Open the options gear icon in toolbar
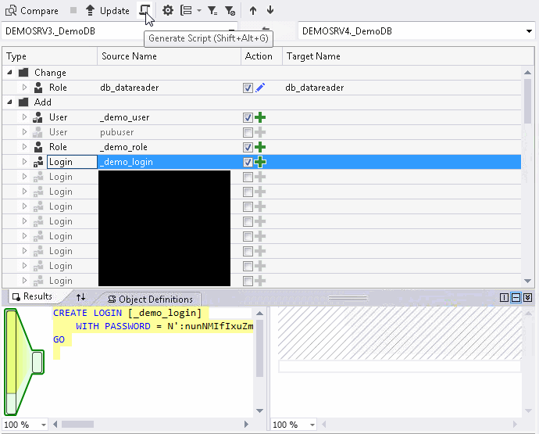The image size is (539, 434). pyautogui.click(x=167, y=10)
